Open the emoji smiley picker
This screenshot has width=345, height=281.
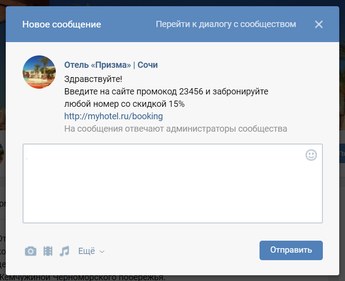(311, 155)
